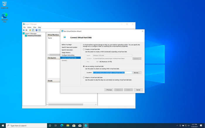The width and height of the screenshot is (205, 128).
Task: Click the virtual hard disk Name field
Action: [x=112, y=56]
